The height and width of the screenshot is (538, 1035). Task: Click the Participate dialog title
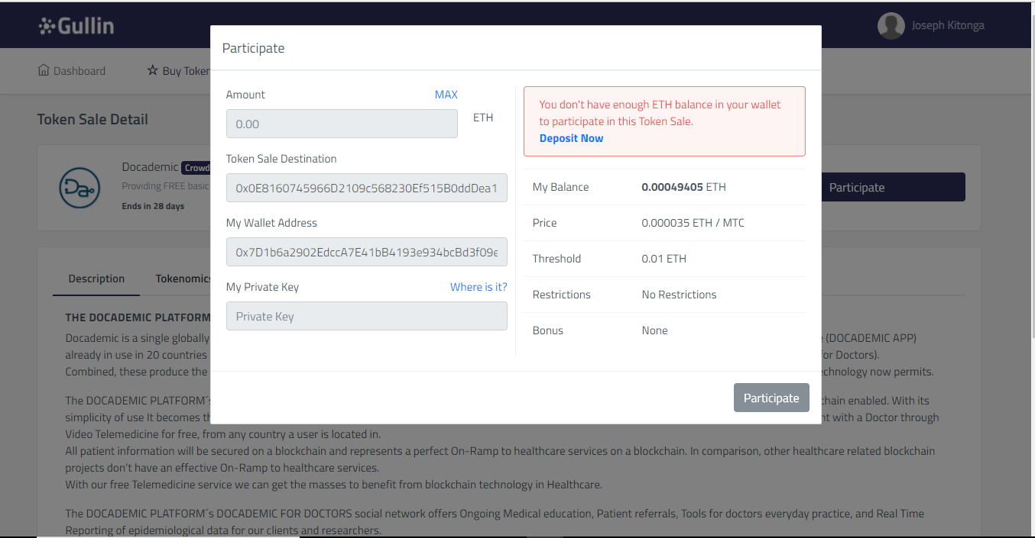253,48
